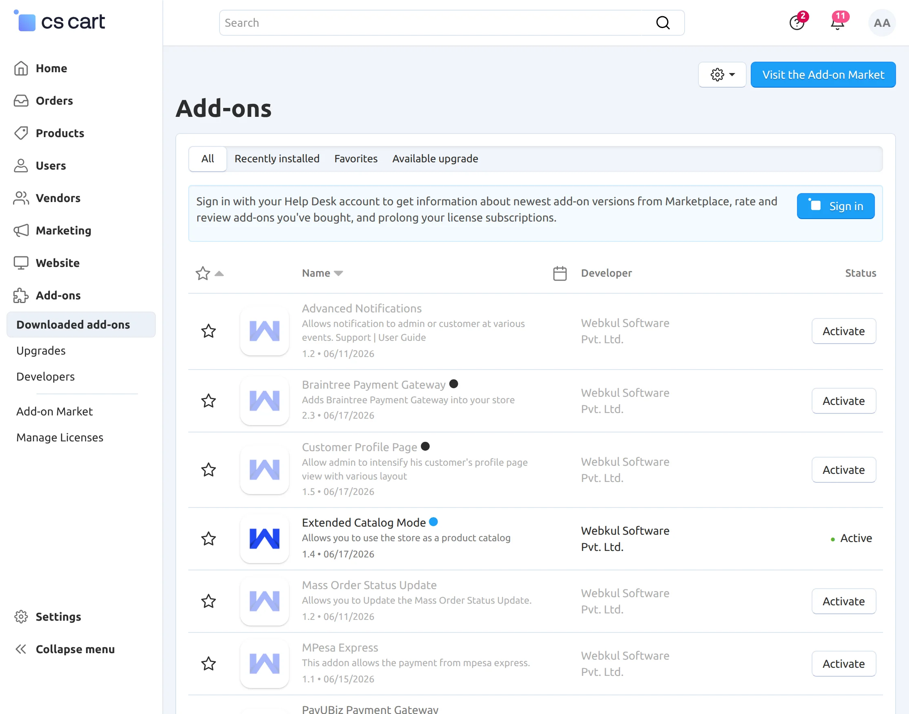The height and width of the screenshot is (714, 909).
Task: Open MPesa Express add-on name
Action: (x=340, y=647)
